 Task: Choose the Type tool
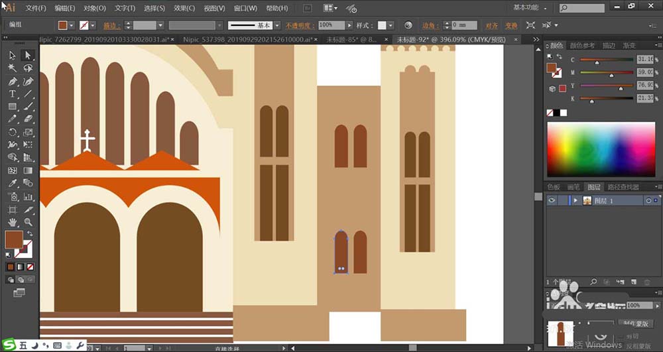tap(12, 94)
